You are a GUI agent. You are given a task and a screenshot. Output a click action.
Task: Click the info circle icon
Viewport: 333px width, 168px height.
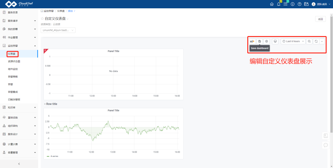pos(292,4)
